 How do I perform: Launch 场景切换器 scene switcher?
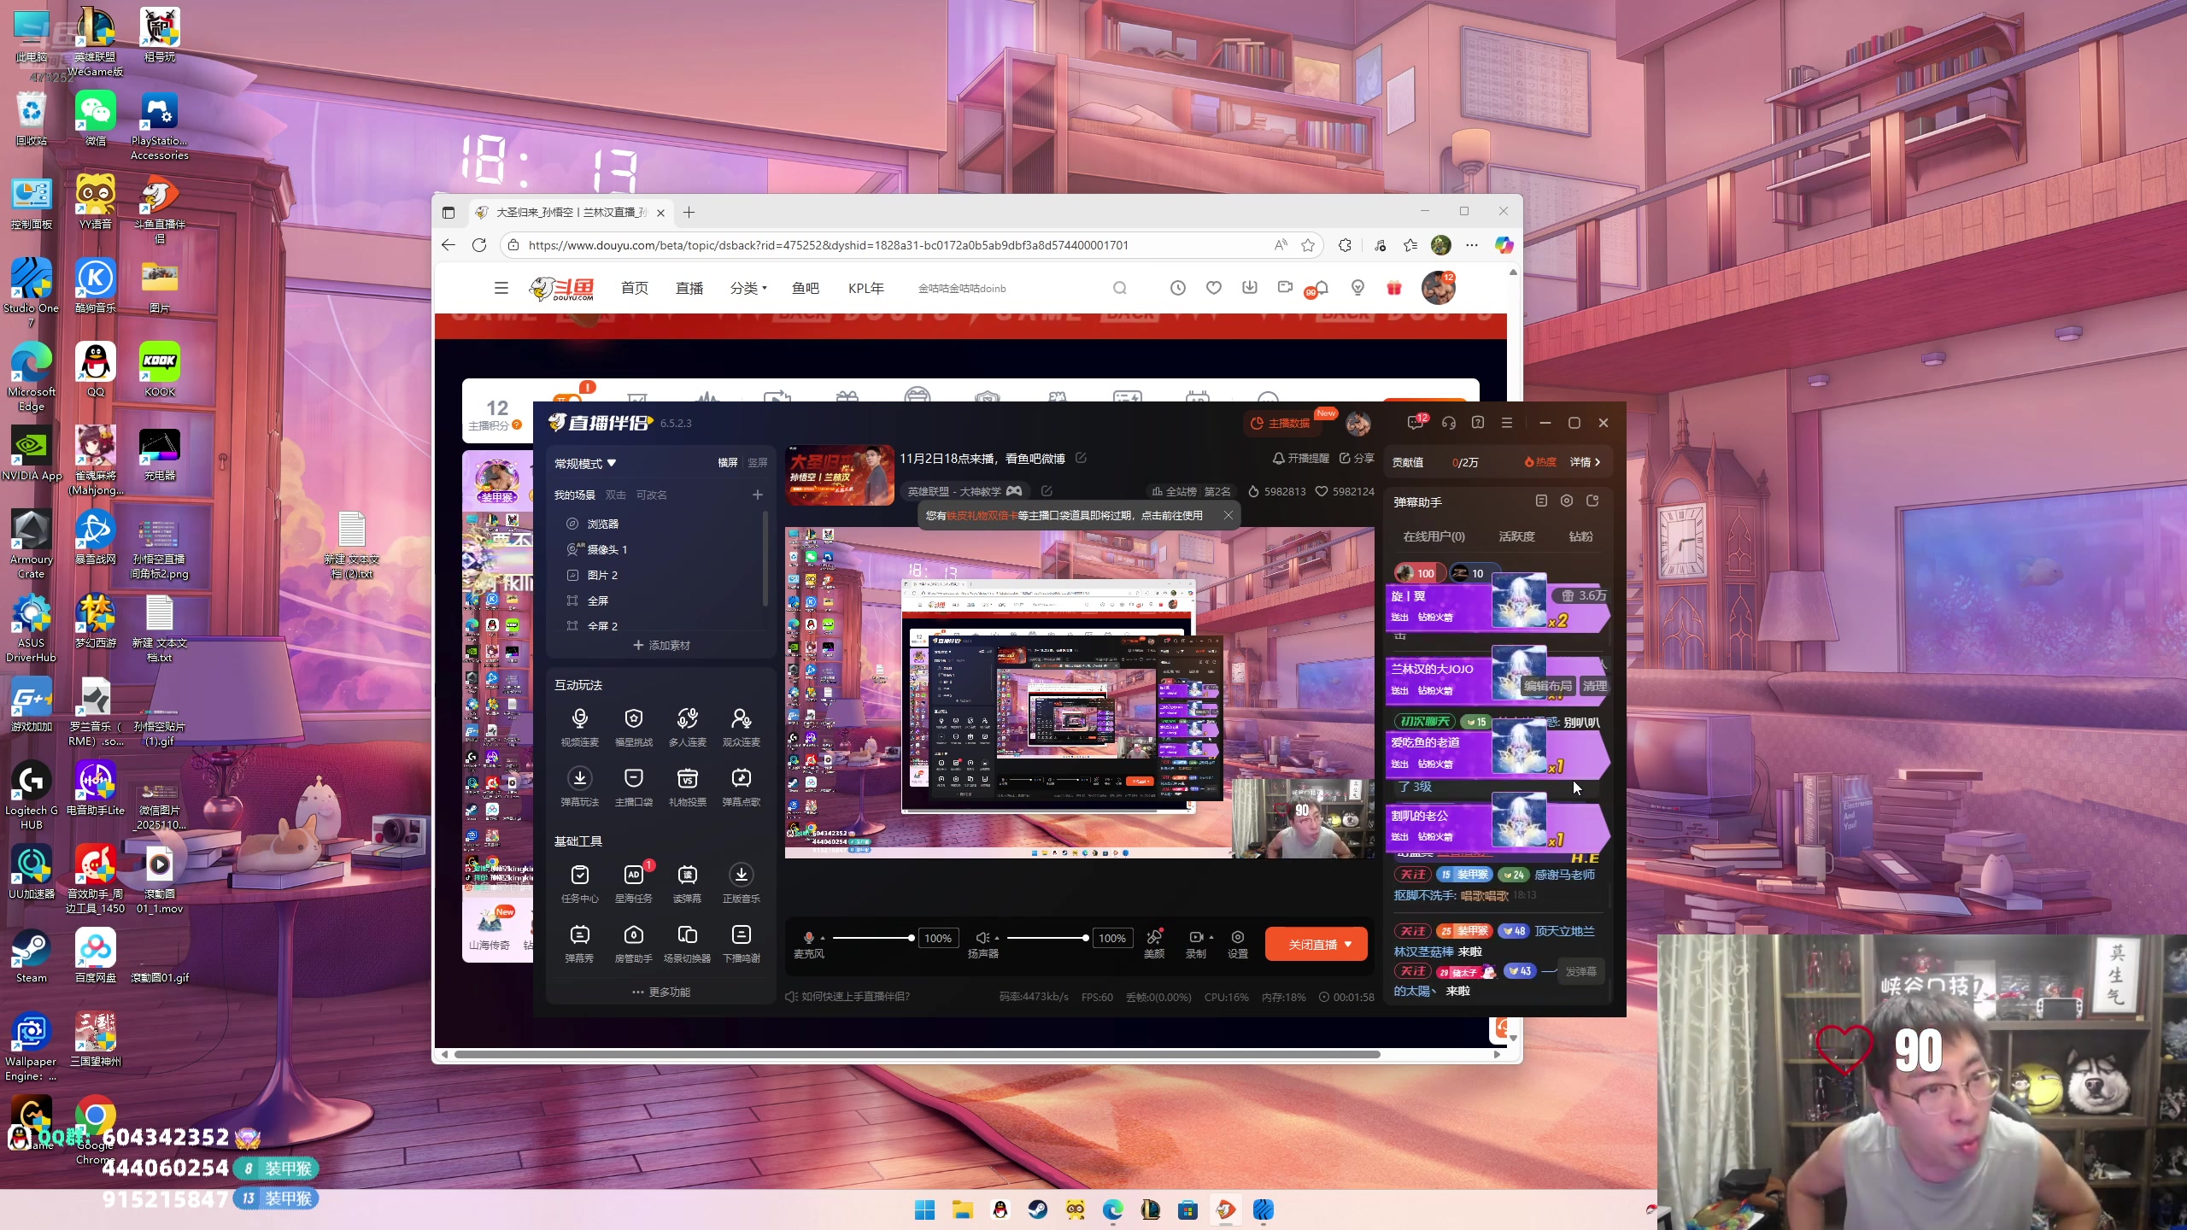click(x=687, y=935)
